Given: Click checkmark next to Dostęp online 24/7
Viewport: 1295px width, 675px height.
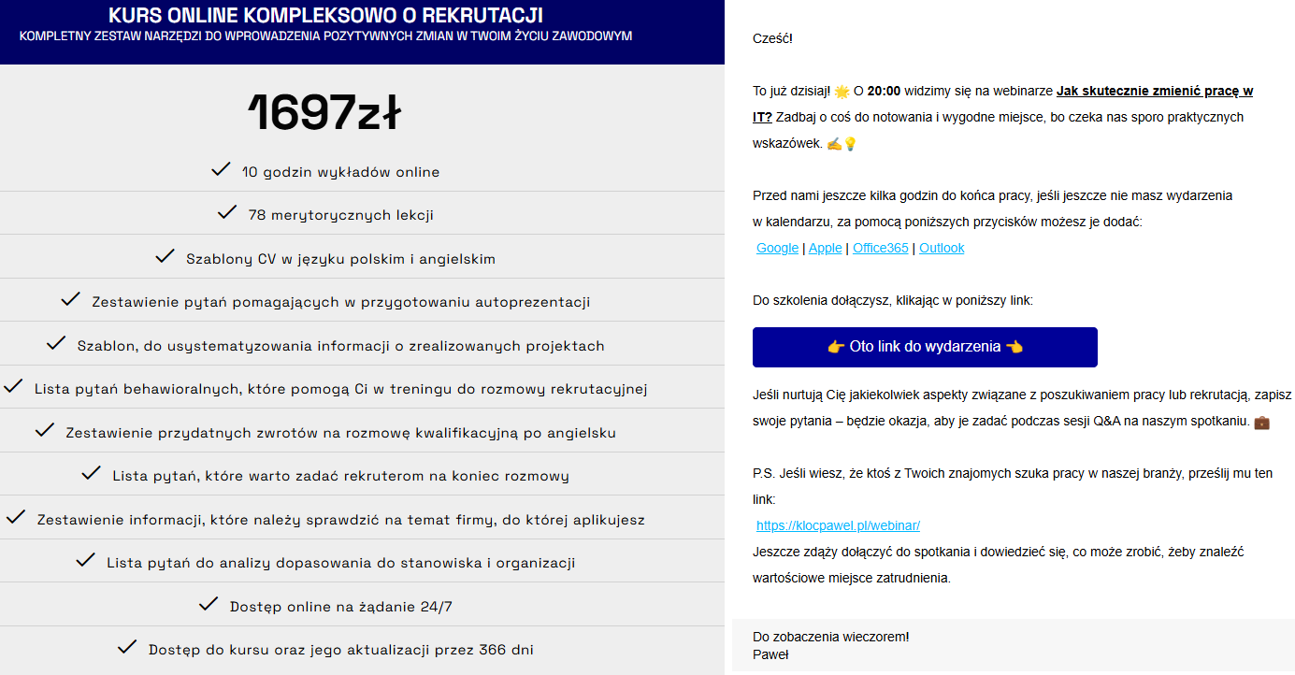Looking at the screenshot, I should click(x=209, y=604).
